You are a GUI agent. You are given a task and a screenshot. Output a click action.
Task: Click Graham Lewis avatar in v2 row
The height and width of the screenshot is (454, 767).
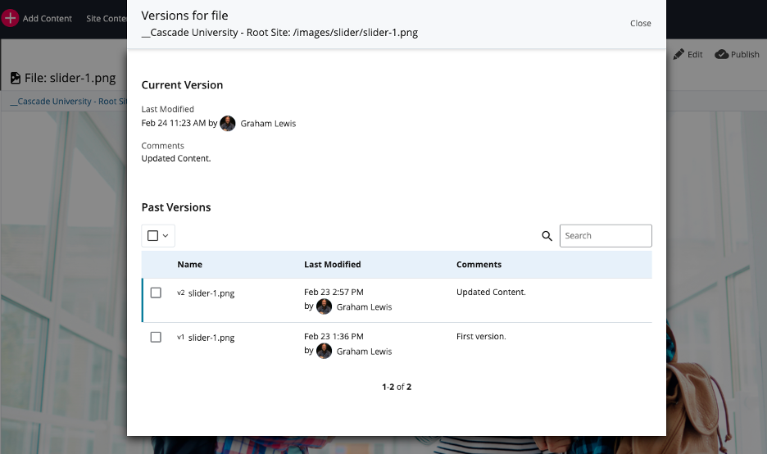[x=324, y=306]
